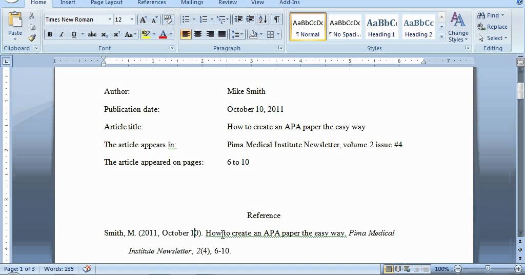Image resolution: width=525 pixels, height=275 pixels.
Task: Click the Words: 235 count in status bar
Action: pos(59,269)
